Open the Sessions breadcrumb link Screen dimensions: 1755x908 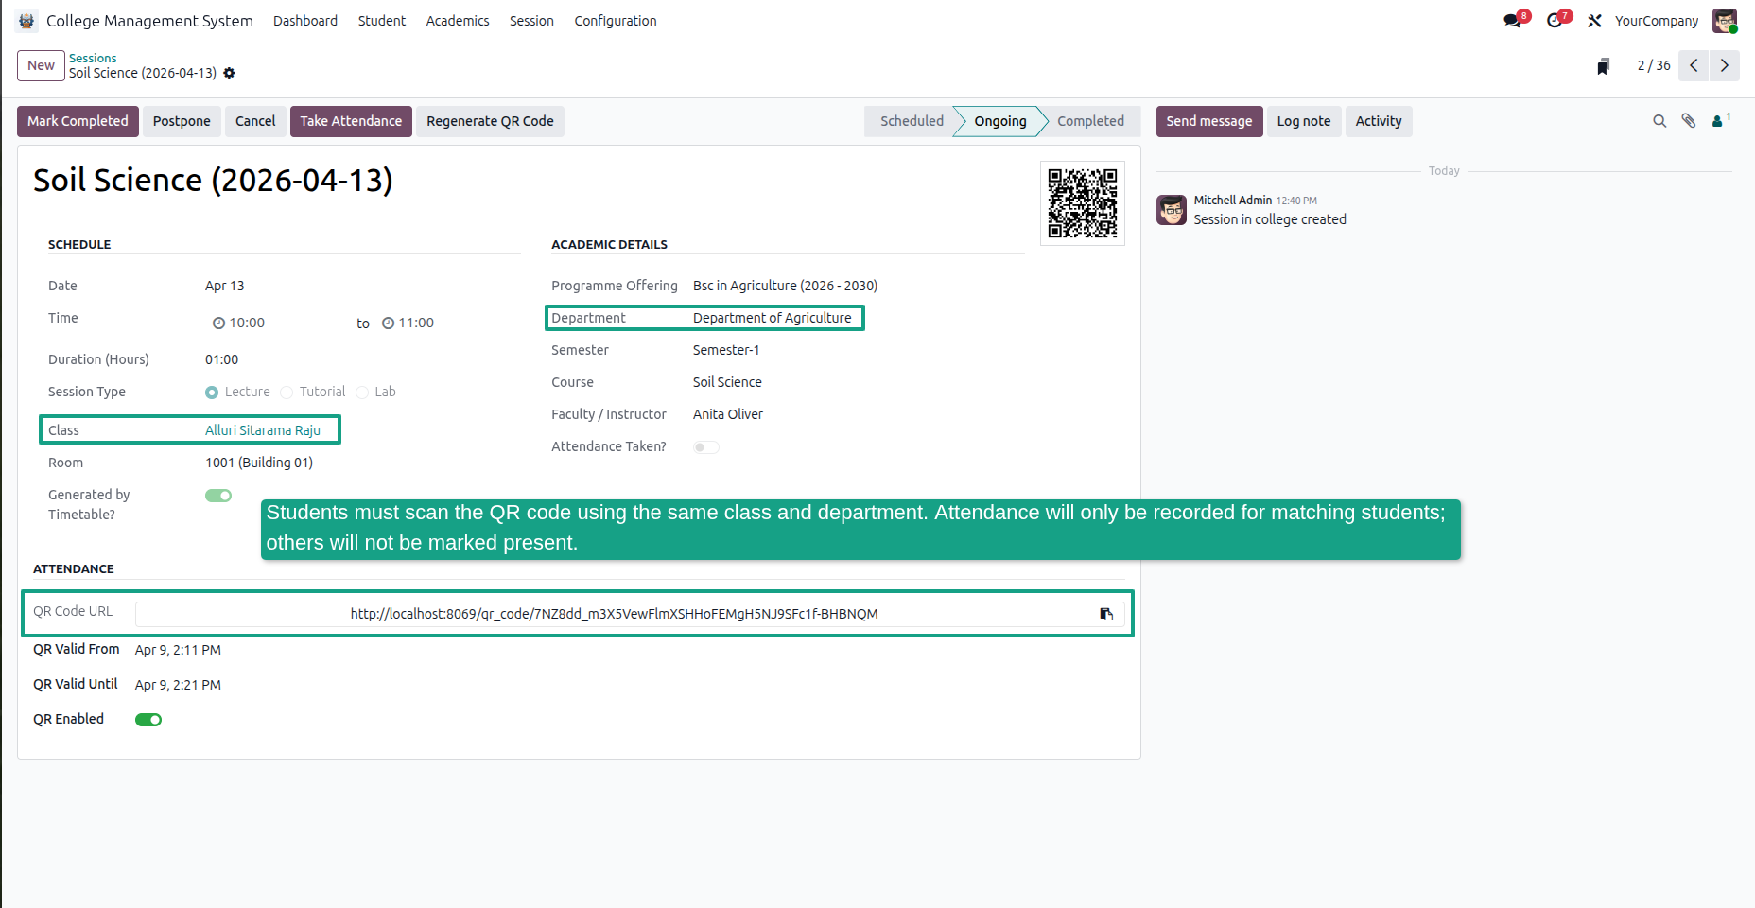pos(93,58)
